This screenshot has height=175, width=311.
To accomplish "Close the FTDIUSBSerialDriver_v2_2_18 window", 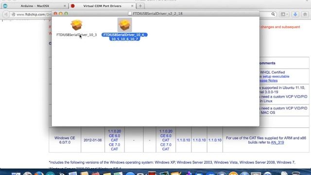I will [x=55, y=14].
